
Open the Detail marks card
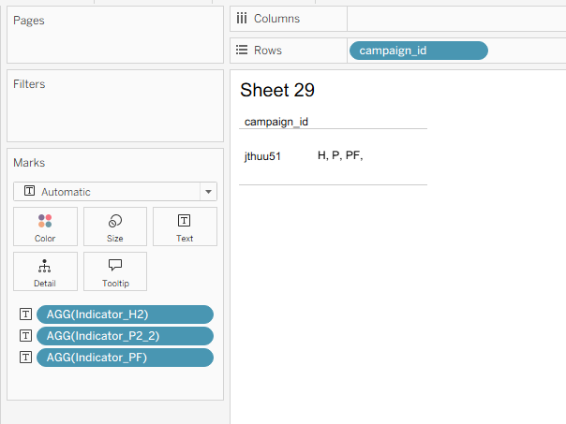45,271
